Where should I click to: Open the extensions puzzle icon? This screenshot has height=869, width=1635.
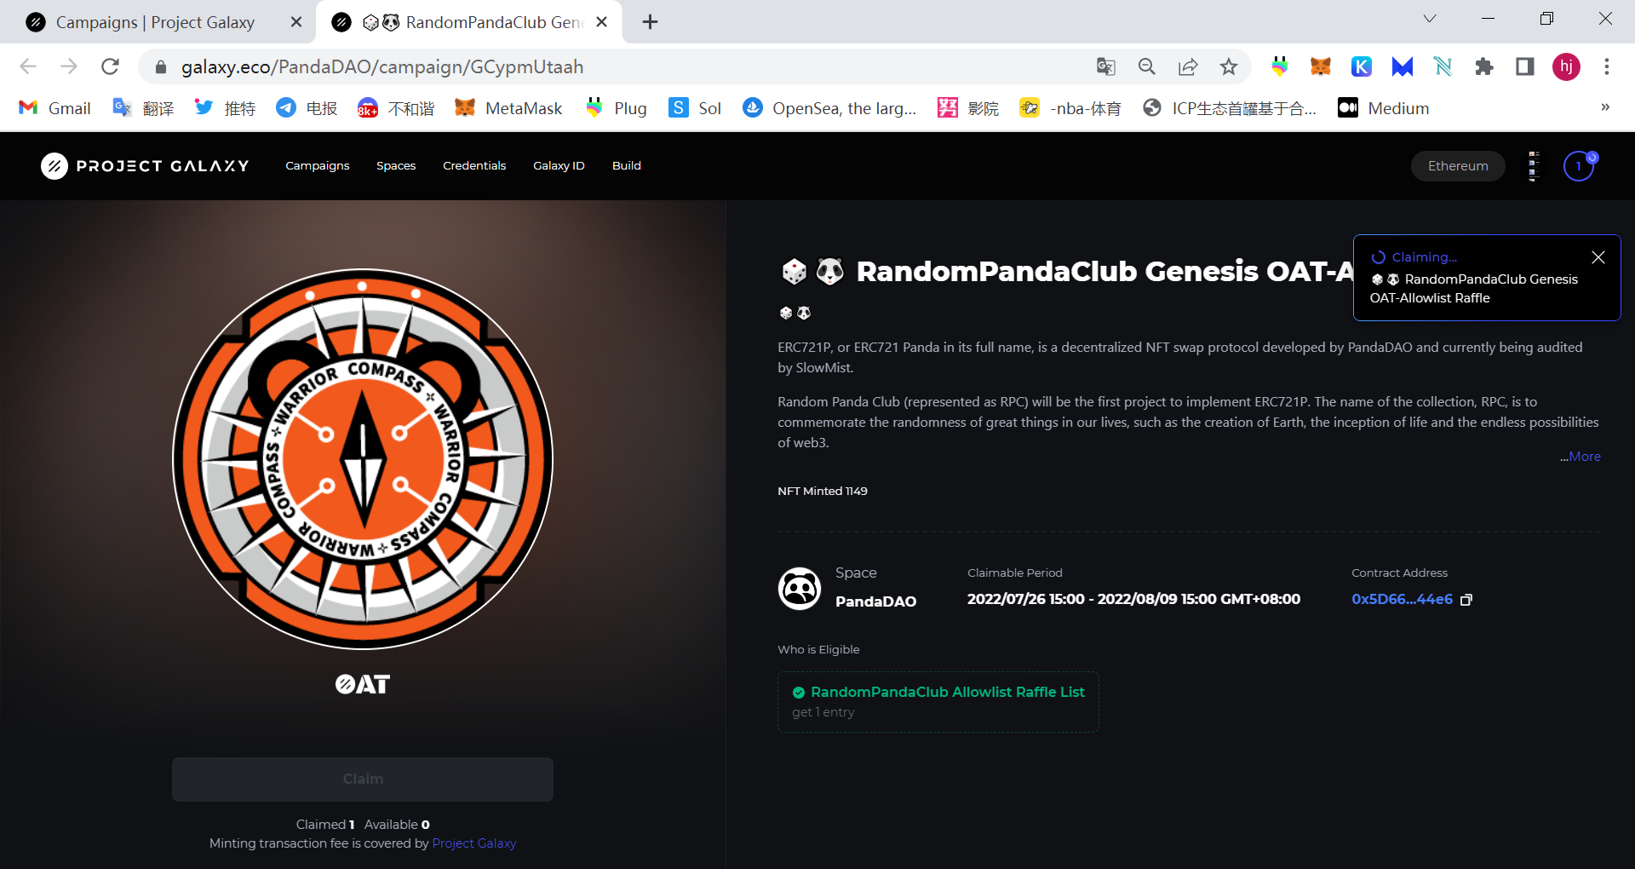[x=1483, y=66]
